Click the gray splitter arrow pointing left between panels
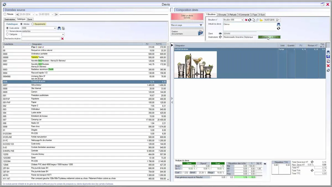The height and width of the screenshot is (187, 332). click(x=172, y=103)
